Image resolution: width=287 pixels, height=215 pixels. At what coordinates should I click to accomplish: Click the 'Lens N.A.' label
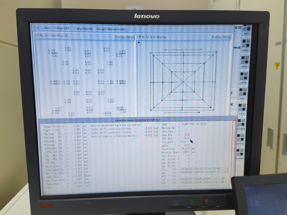pyautogui.click(x=167, y=135)
